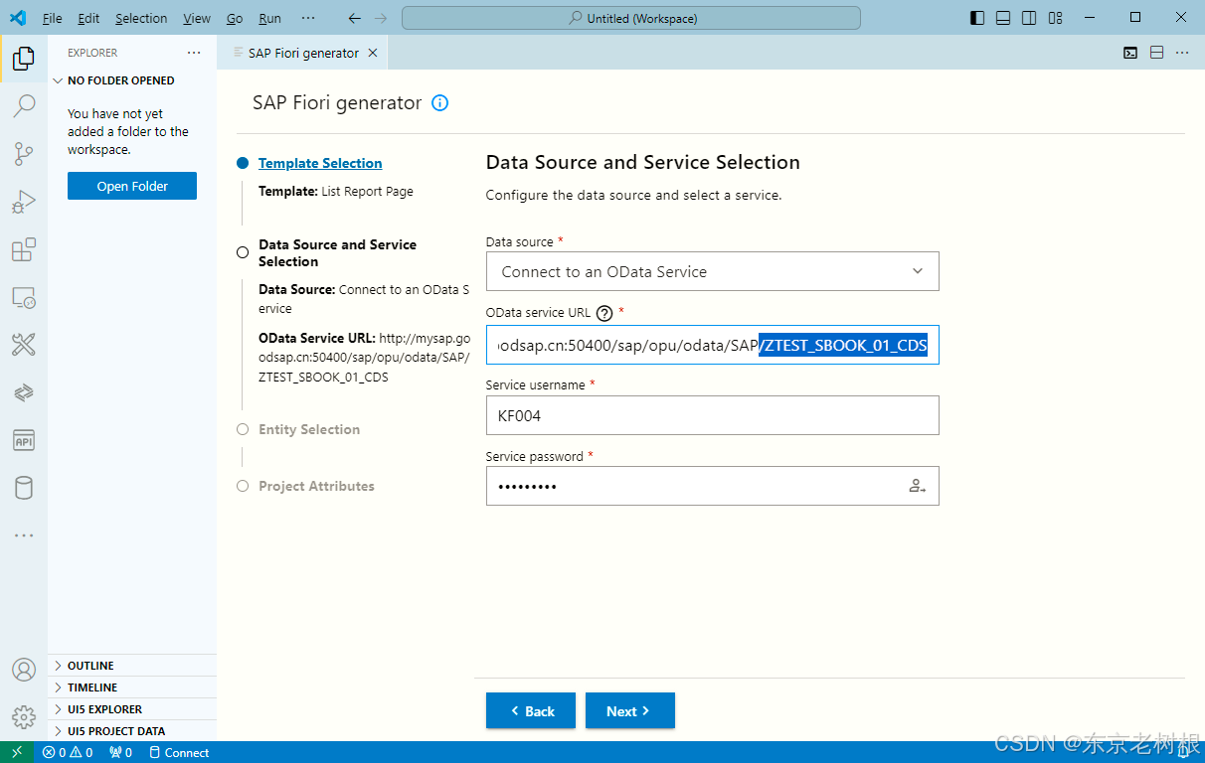The width and height of the screenshot is (1205, 763).
Task: Open the Explorer view in activity bar
Action: coord(24,59)
